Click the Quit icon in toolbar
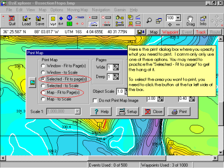Viewport: 224px width, 168px height. pos(12,21)
